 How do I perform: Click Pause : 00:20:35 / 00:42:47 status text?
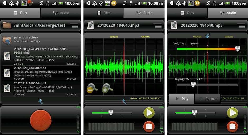pyautogui.click(x=146, y=98)
